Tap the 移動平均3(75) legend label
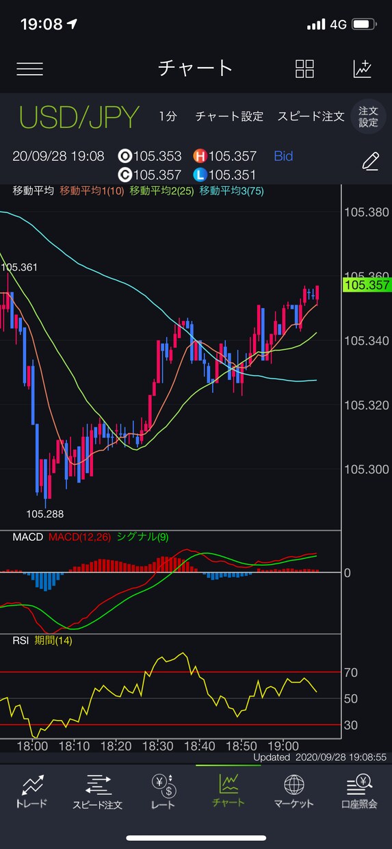Image resolution: width=392 pixels, height=849 pixels. [231, 192]
